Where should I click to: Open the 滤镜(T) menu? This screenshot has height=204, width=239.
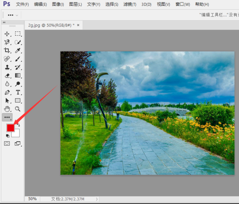click(130, 4)
